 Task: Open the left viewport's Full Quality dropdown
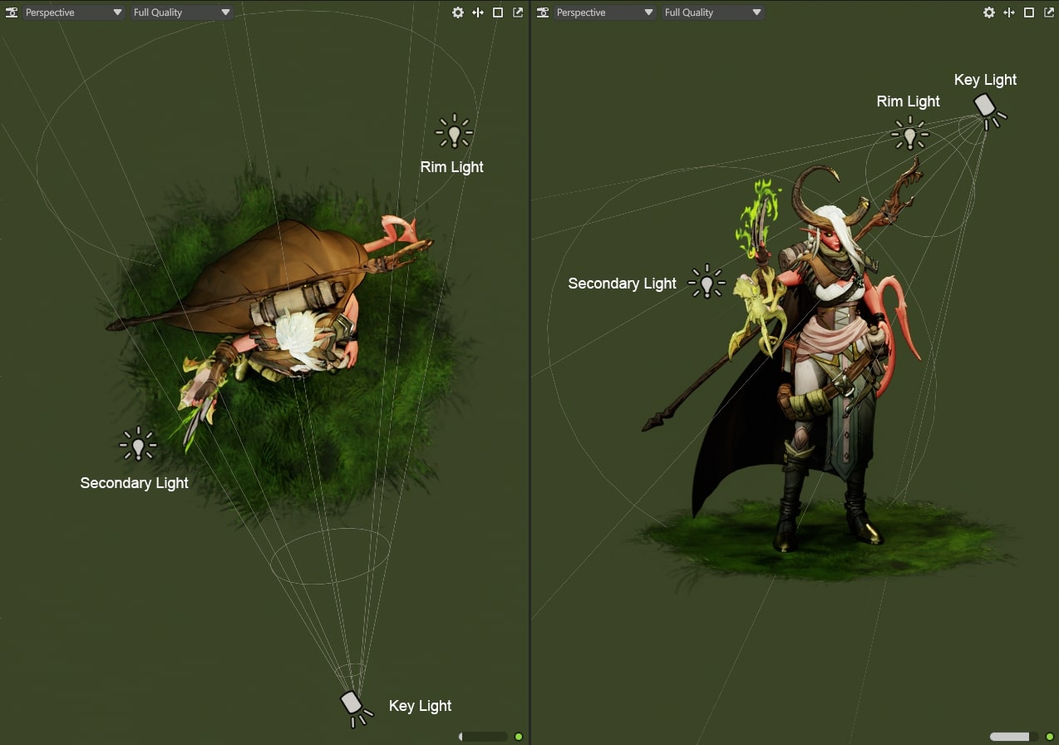181,12
